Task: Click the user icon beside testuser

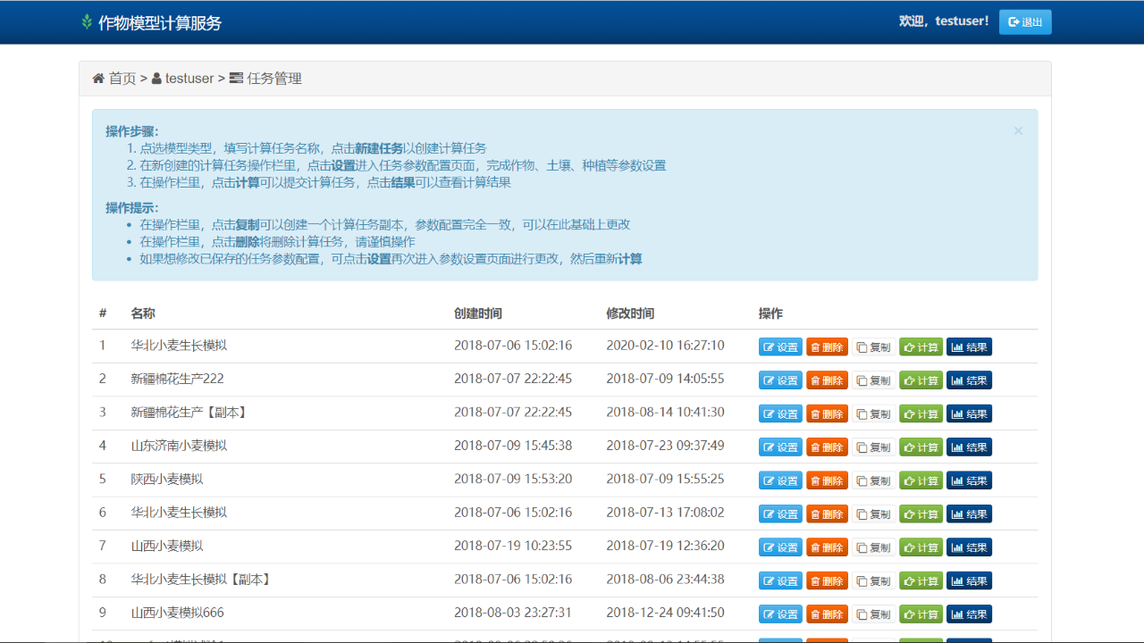Action: click(156, 79)
